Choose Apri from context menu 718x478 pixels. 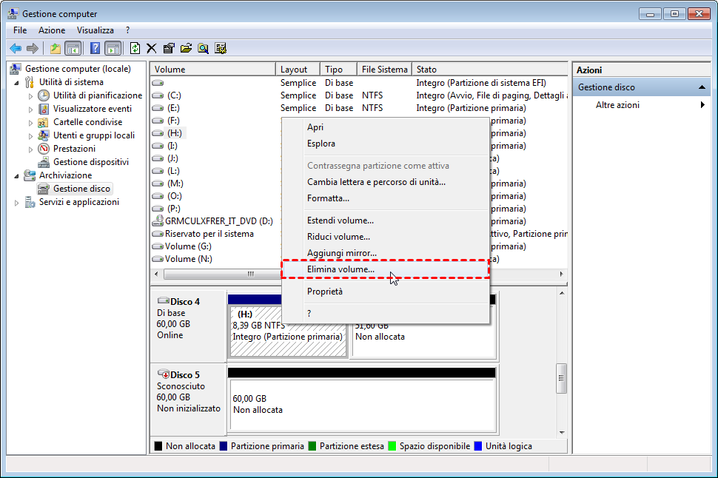click(385, 127)
